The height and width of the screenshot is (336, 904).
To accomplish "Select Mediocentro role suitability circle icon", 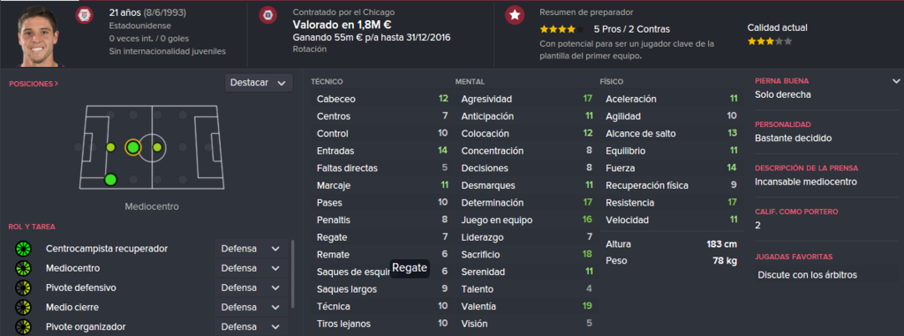I will tap(23, 269).
